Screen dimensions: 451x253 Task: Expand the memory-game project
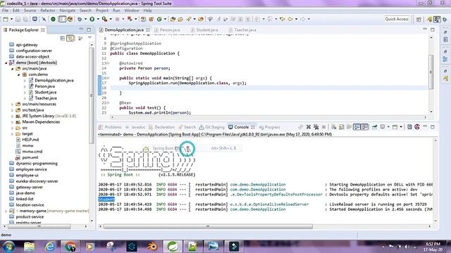point(6,211)
